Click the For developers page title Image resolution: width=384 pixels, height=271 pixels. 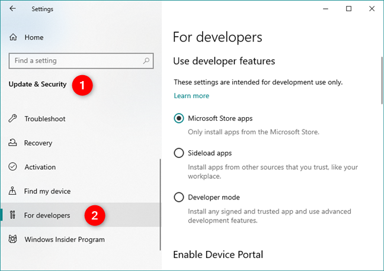coord(217,38)
